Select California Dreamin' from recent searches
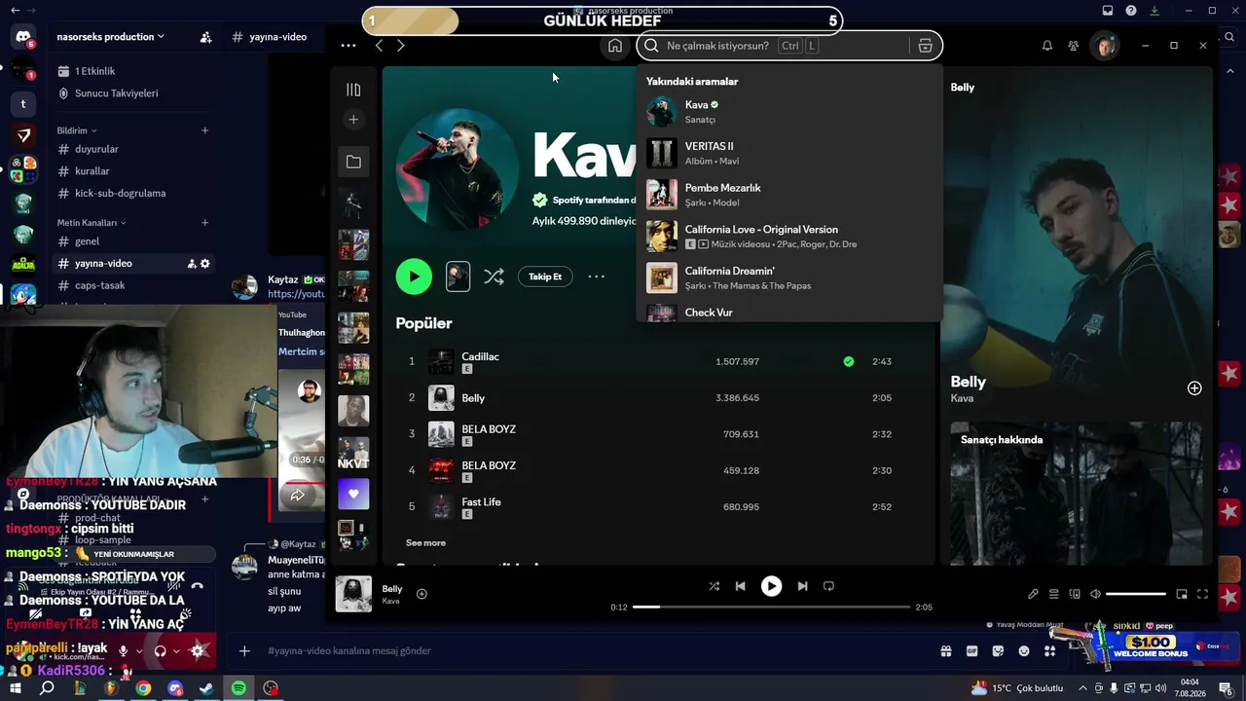Image resolution: width=1246 pixels, height=701 pixels. (x=788, y=277)
